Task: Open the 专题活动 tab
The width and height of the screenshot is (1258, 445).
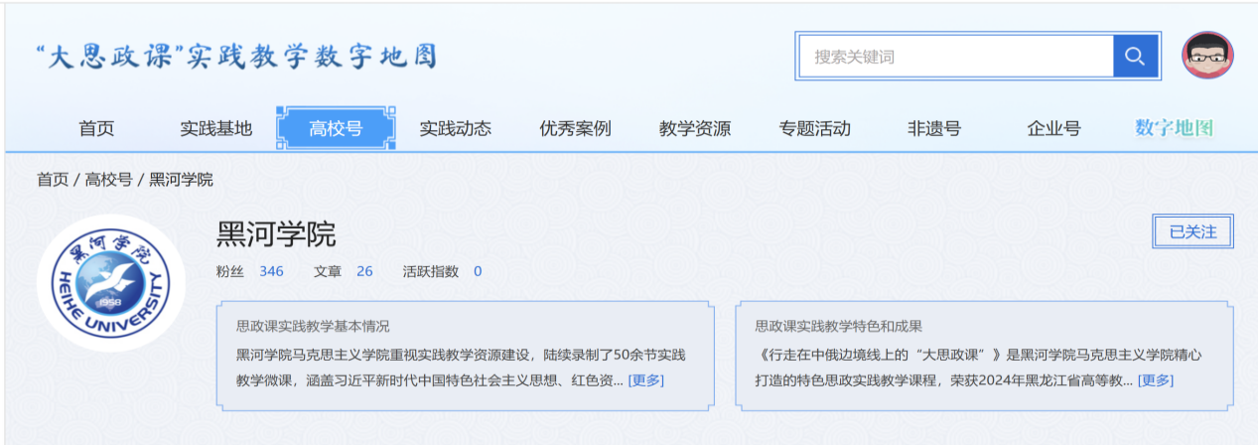Action: 814,128
